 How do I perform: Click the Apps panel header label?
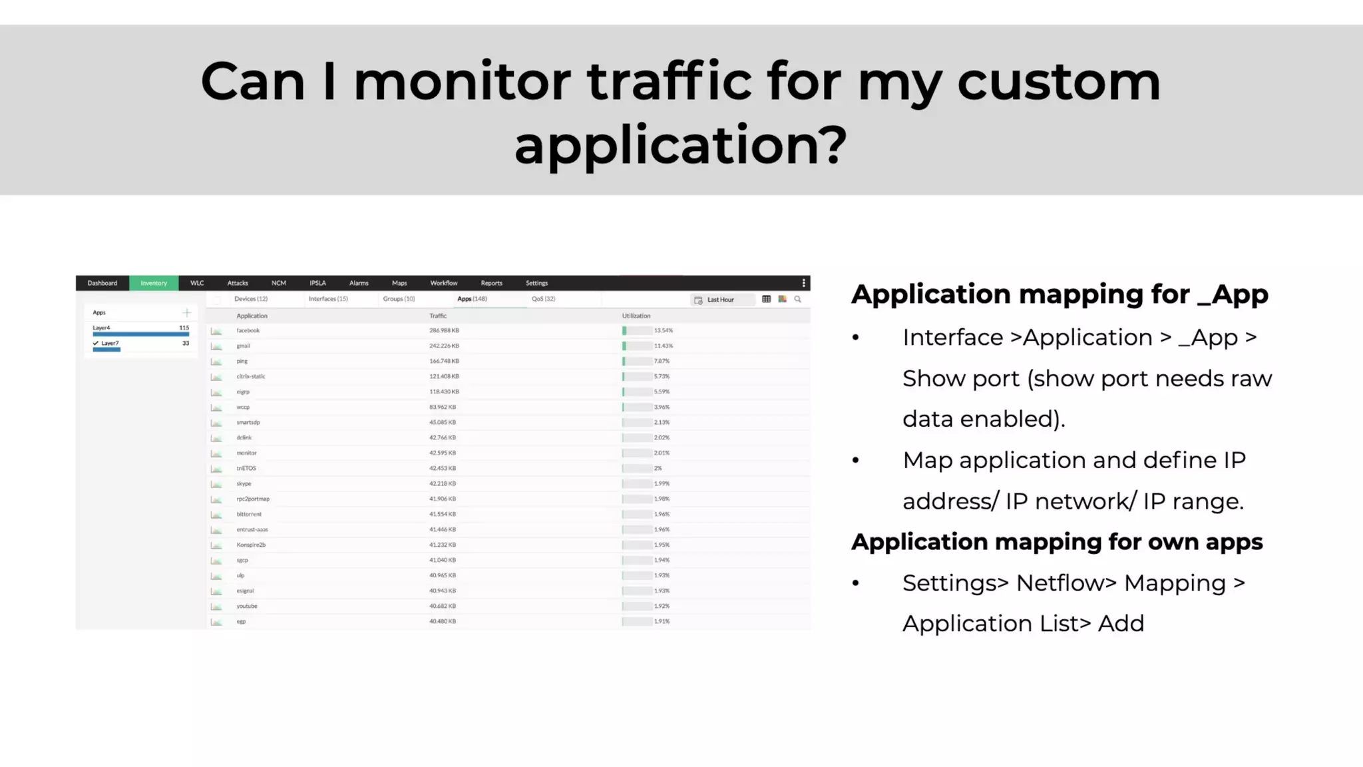99,313
